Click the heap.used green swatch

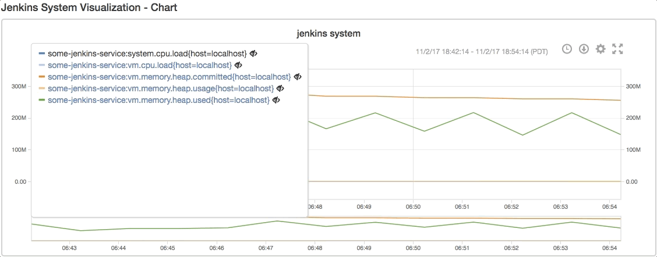point(41,101)
